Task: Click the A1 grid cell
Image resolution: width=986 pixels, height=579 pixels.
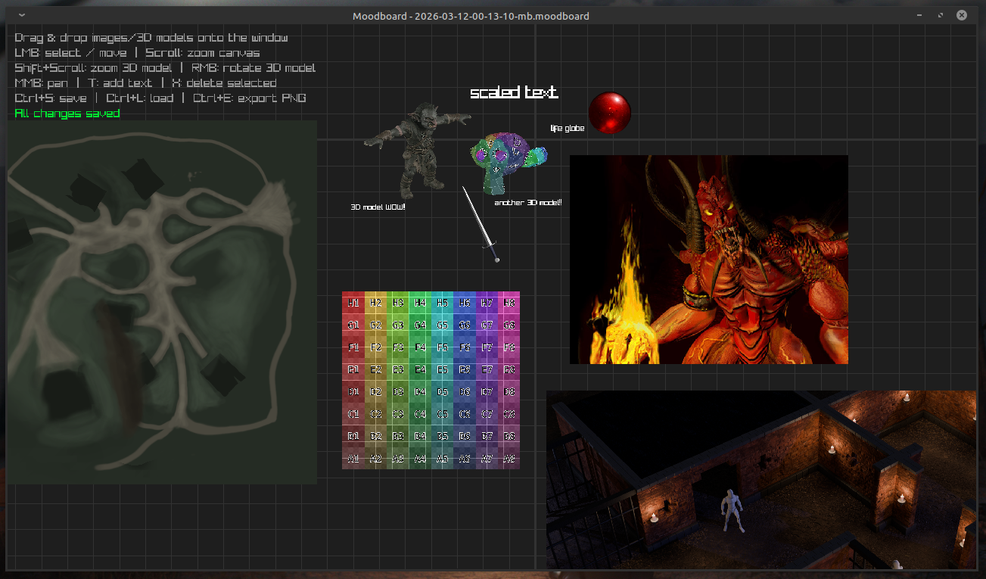Action: click(x=353, y=458)
